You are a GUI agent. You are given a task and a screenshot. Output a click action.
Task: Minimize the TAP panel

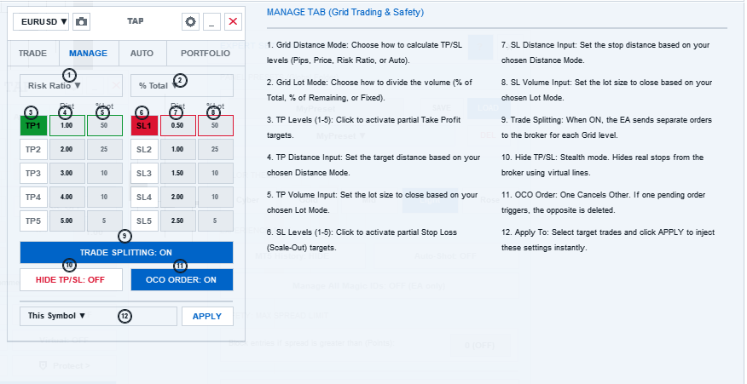pos(211,22)
